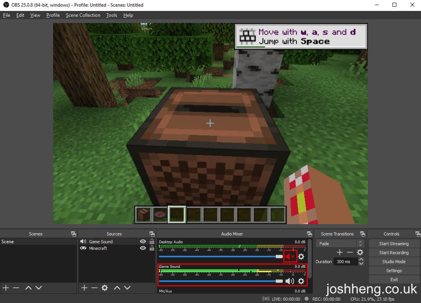The image size is (421, 303).
Task: Add a new scene with plus icon
Action: (x=6, y=288)
